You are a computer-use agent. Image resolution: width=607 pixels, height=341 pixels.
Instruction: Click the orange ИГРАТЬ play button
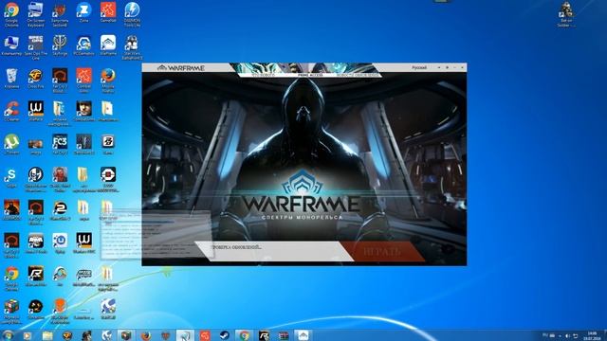382,252
